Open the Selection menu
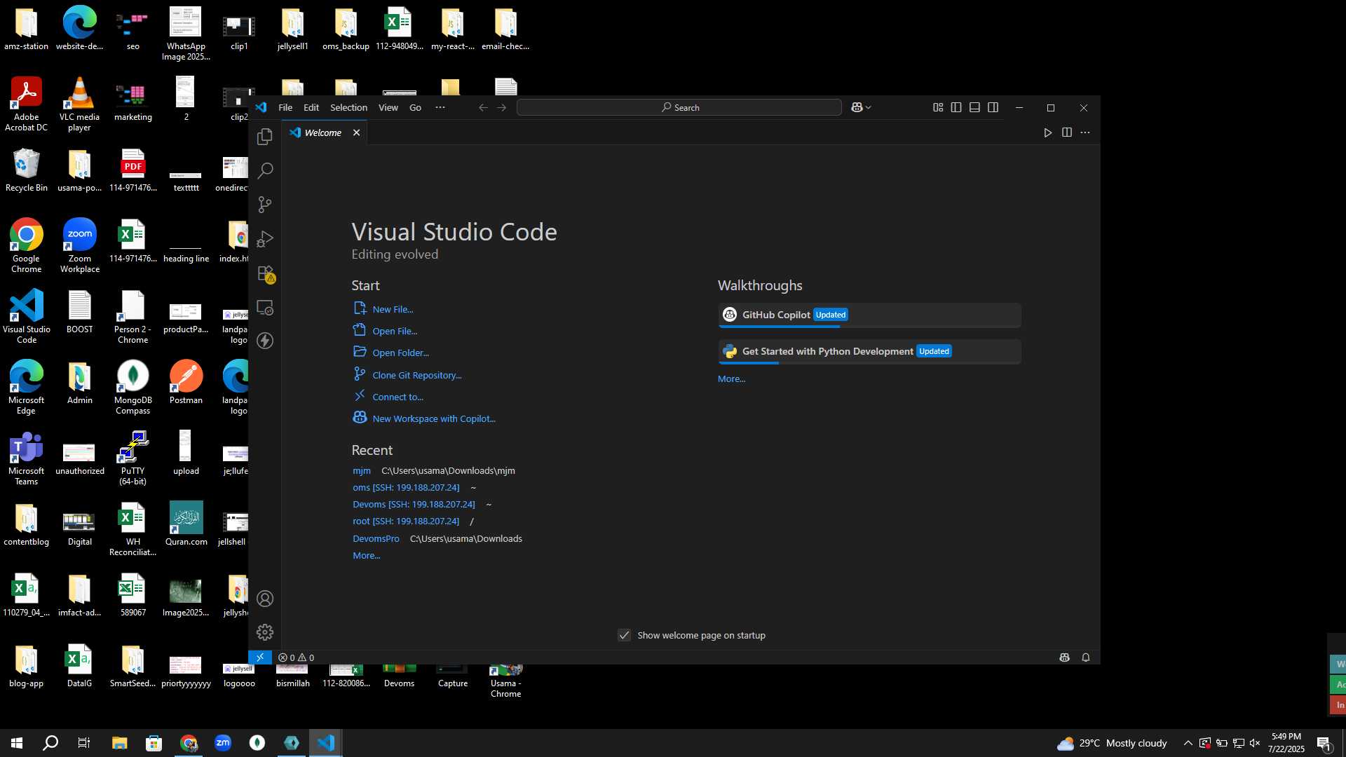 (x=348, y=107)
